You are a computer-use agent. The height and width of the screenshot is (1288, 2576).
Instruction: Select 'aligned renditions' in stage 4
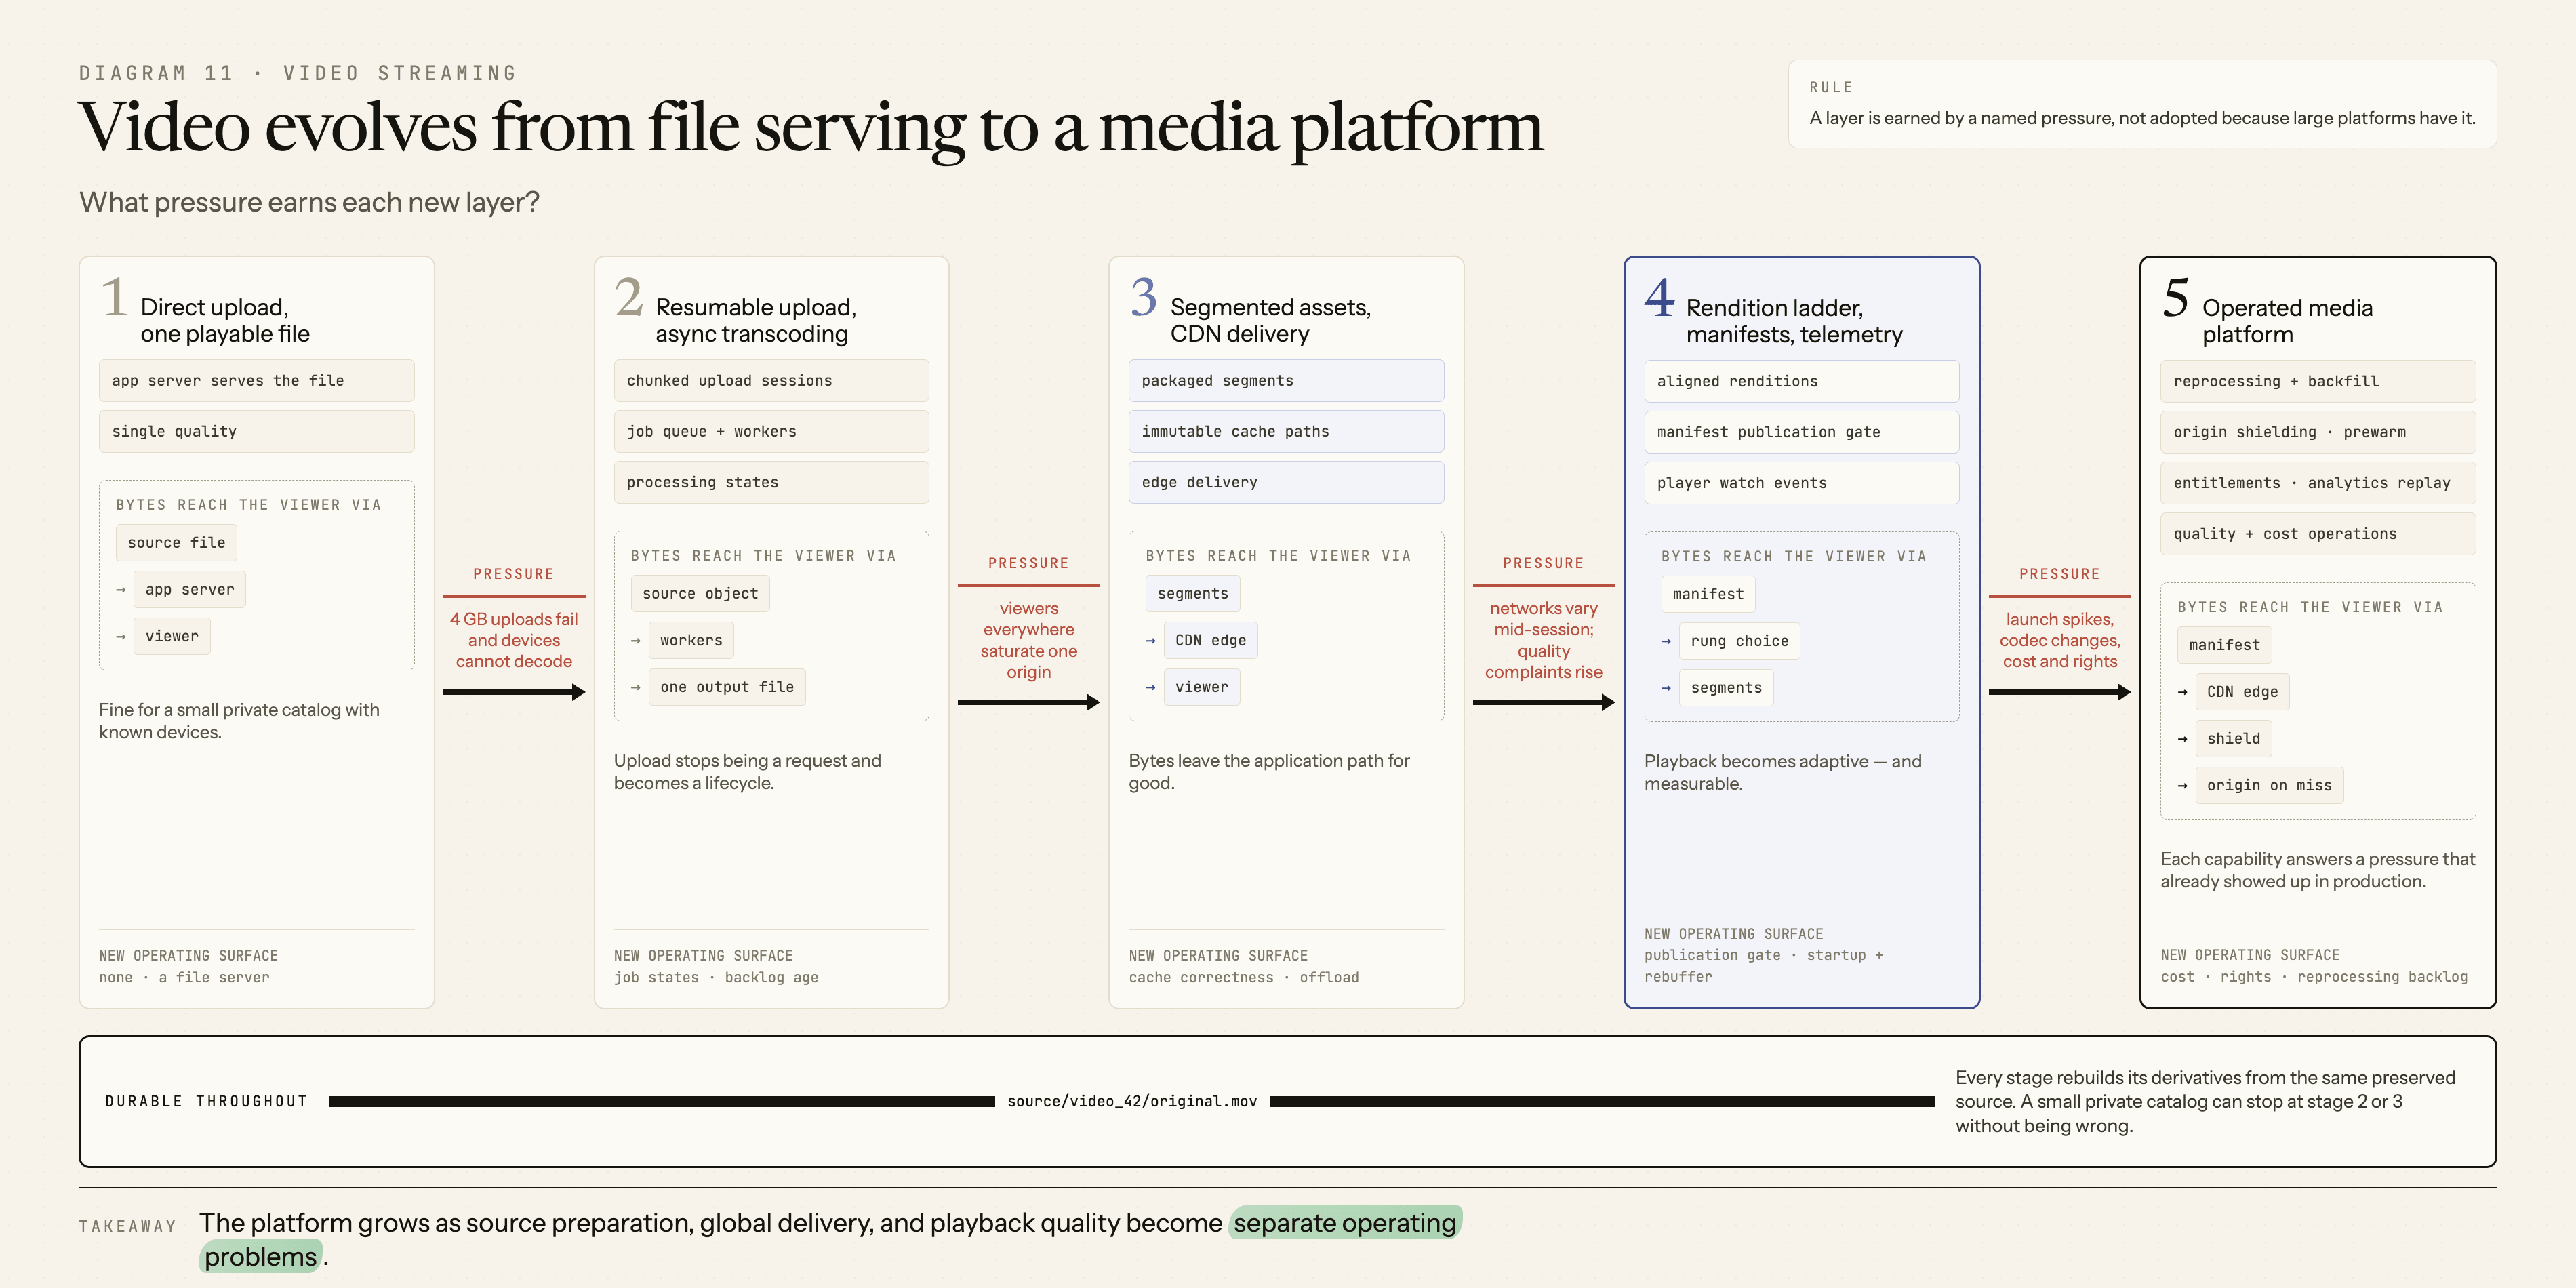coord(1801,381)
